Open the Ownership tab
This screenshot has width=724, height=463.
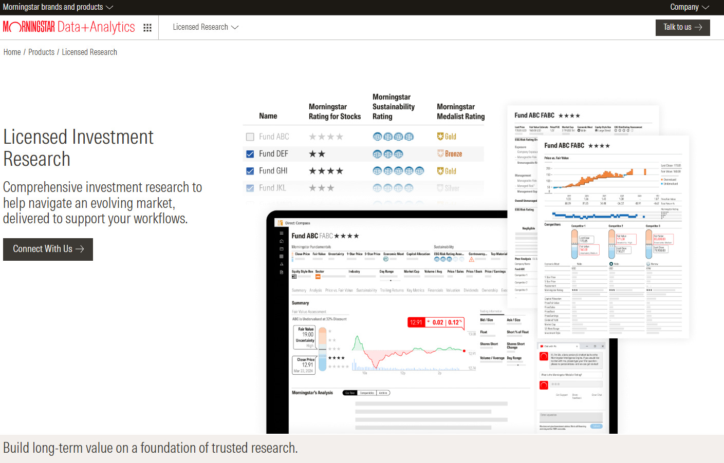click(x=490, y=290)
